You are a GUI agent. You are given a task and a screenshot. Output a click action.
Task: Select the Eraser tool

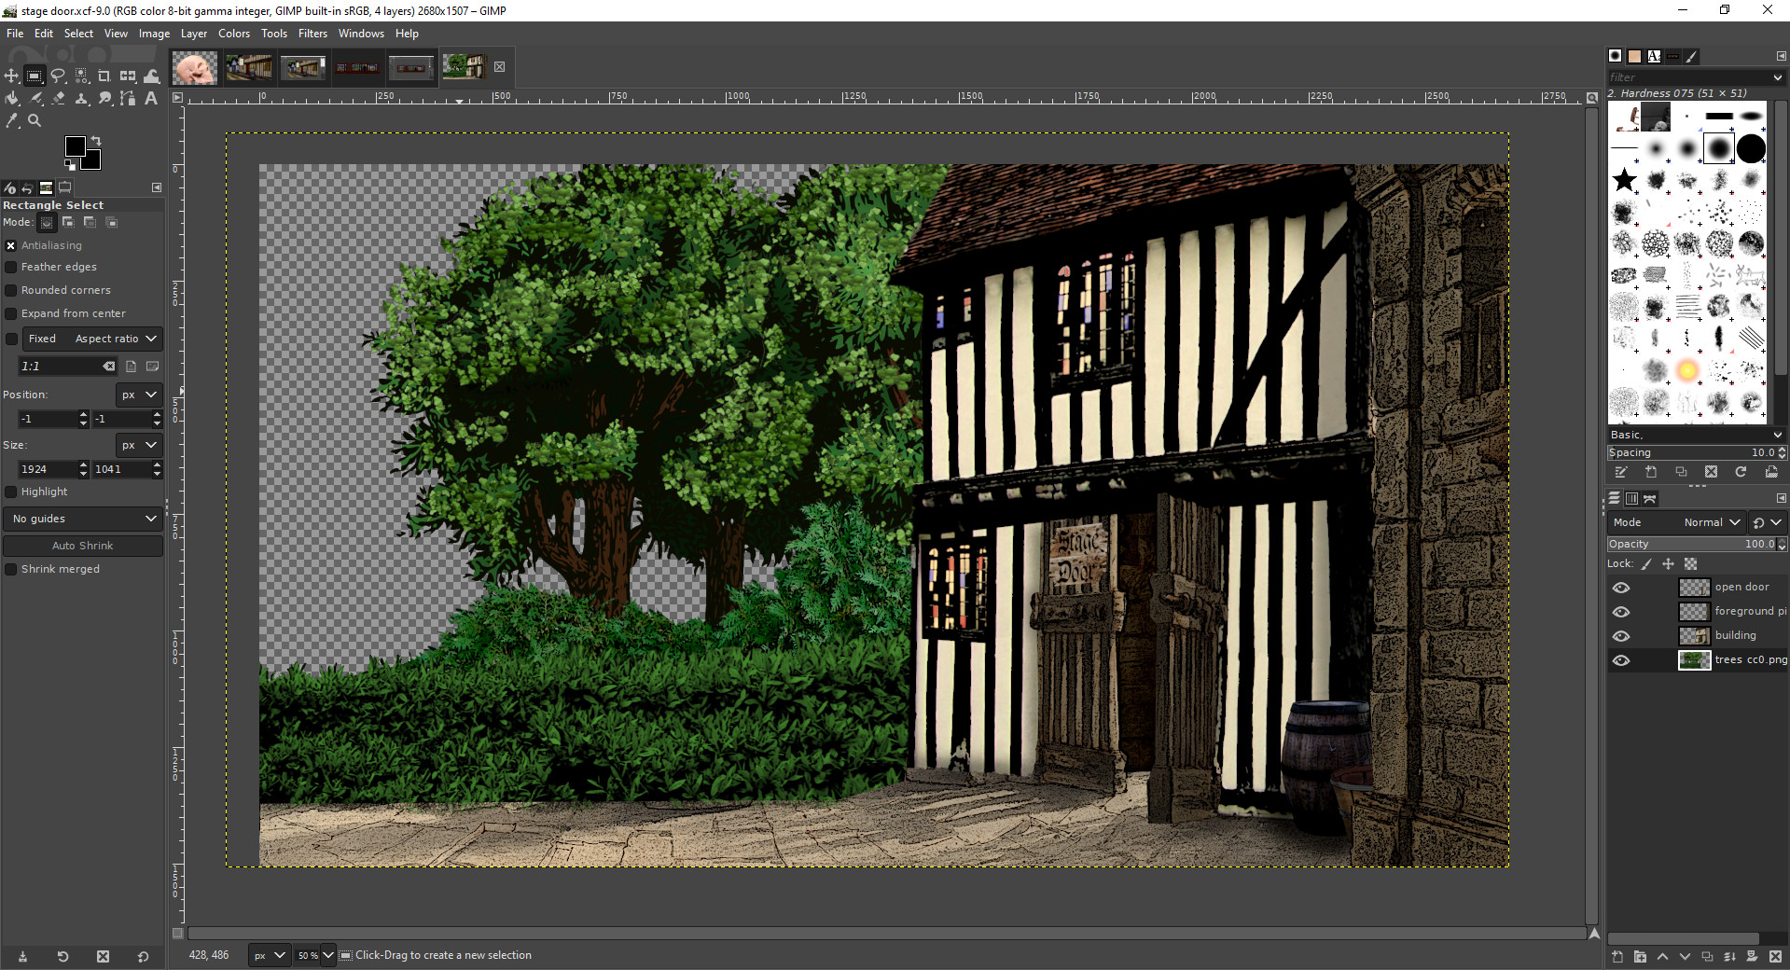pos(58,98)
